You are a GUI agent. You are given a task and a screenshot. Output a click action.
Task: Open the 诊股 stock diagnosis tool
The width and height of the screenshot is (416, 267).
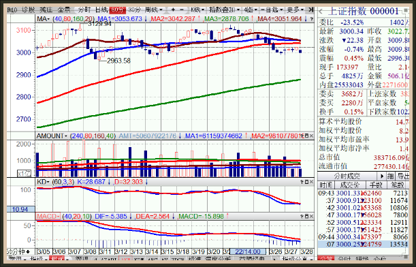[28, 10]
